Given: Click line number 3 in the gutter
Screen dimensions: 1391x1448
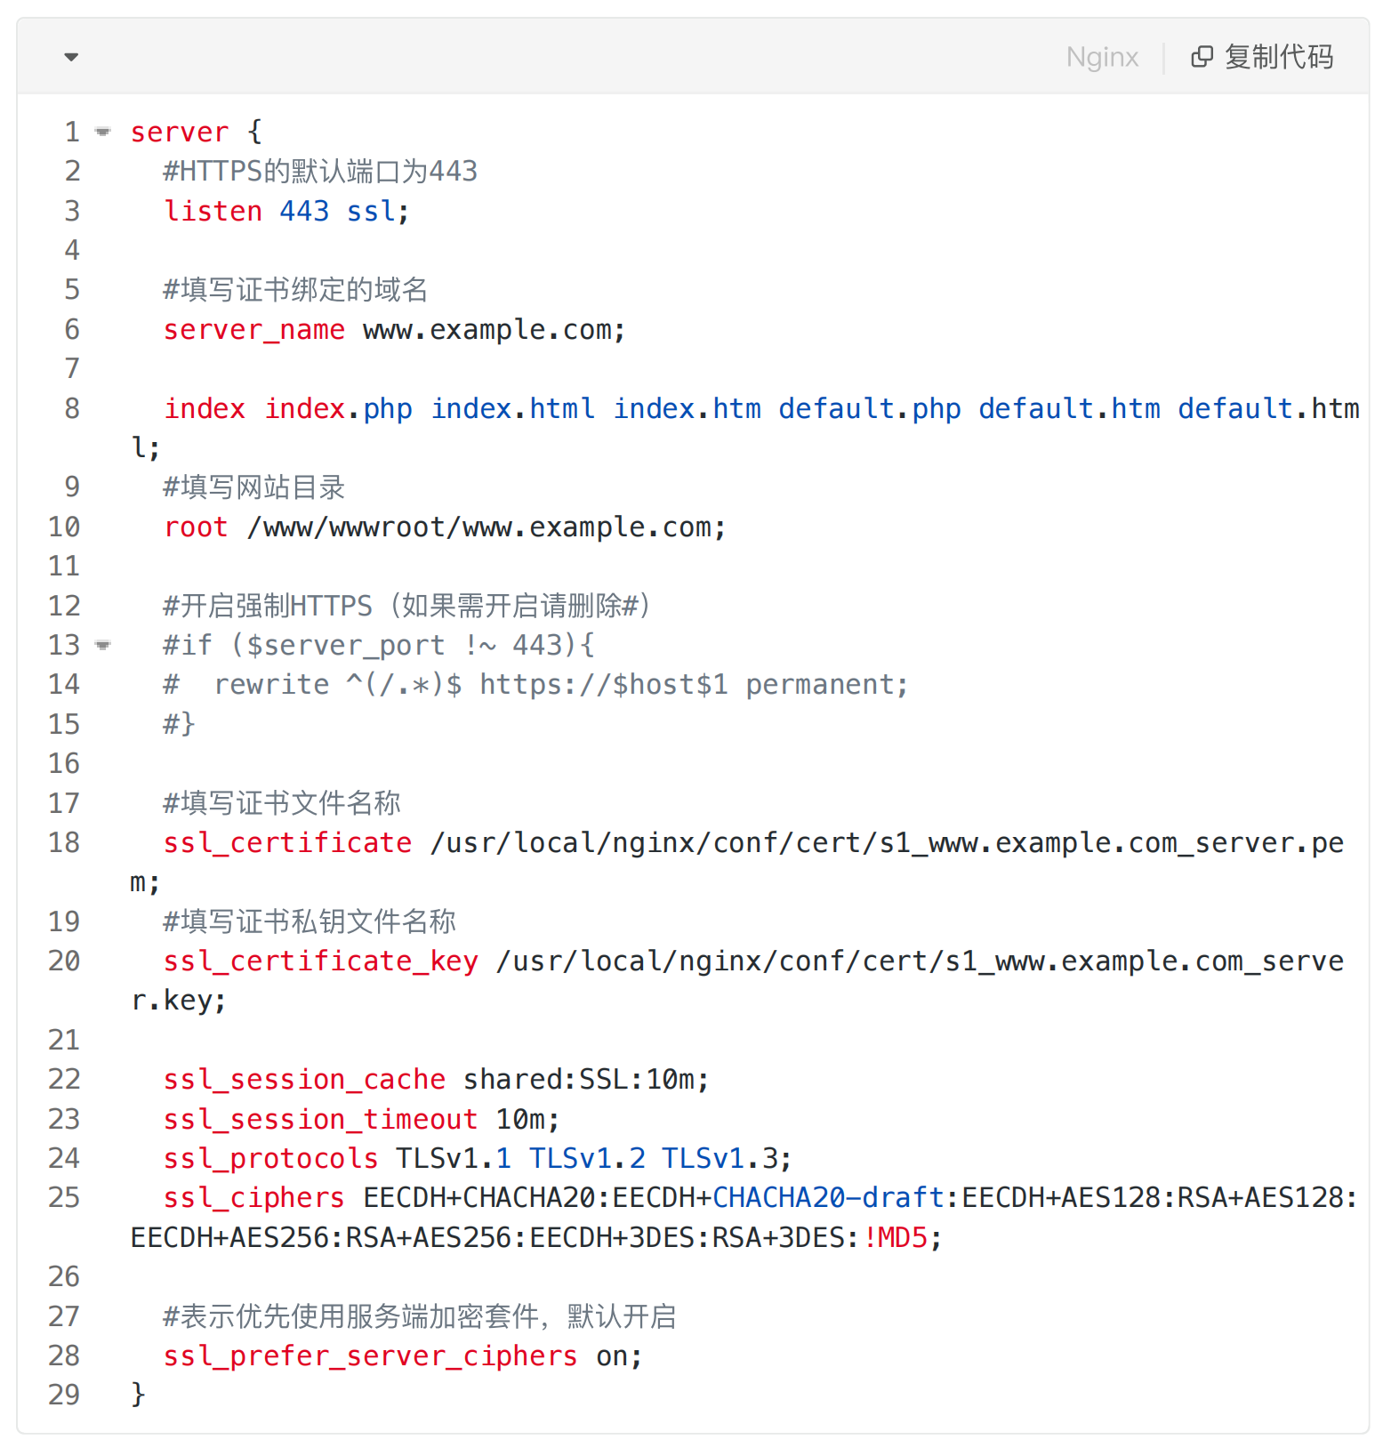Looking at the screenshot, I should [72, 212].
